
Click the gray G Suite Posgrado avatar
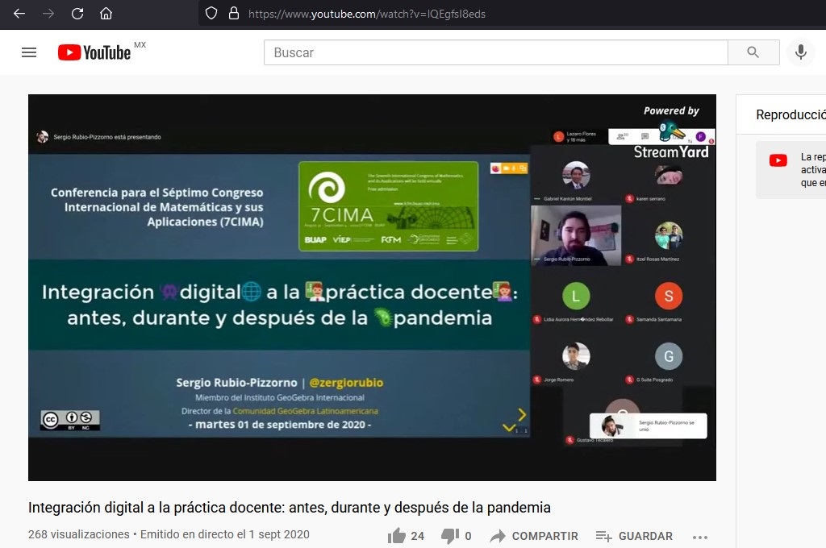tap(669, 356)
